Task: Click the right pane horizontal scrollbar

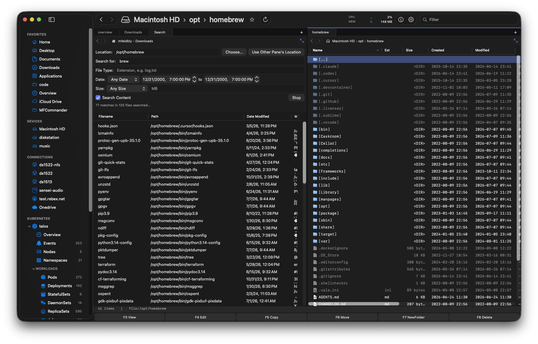Action: 354,304
